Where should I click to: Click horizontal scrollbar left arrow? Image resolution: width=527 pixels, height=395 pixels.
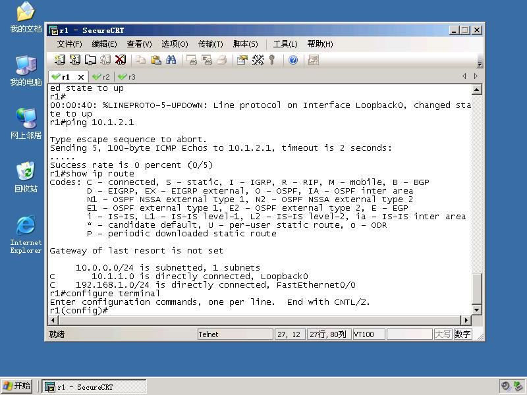[x=53, y=320]
